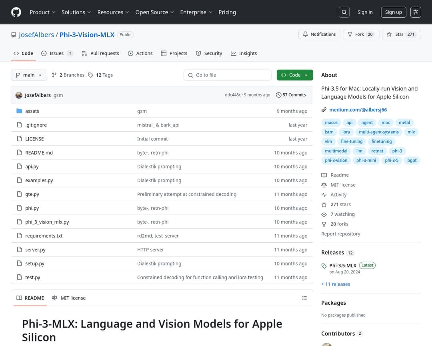The width and height of the screenshot is (432, 346).
Task: Star the Phi-3-Vision-MLX repository
Action: (402, 34)
